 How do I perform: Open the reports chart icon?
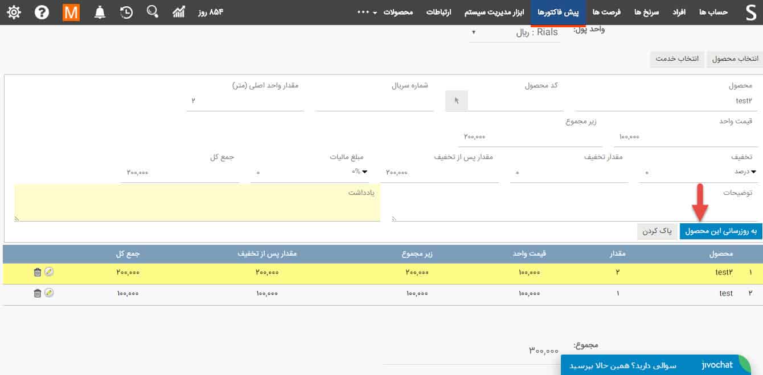[x=179, y=12]
